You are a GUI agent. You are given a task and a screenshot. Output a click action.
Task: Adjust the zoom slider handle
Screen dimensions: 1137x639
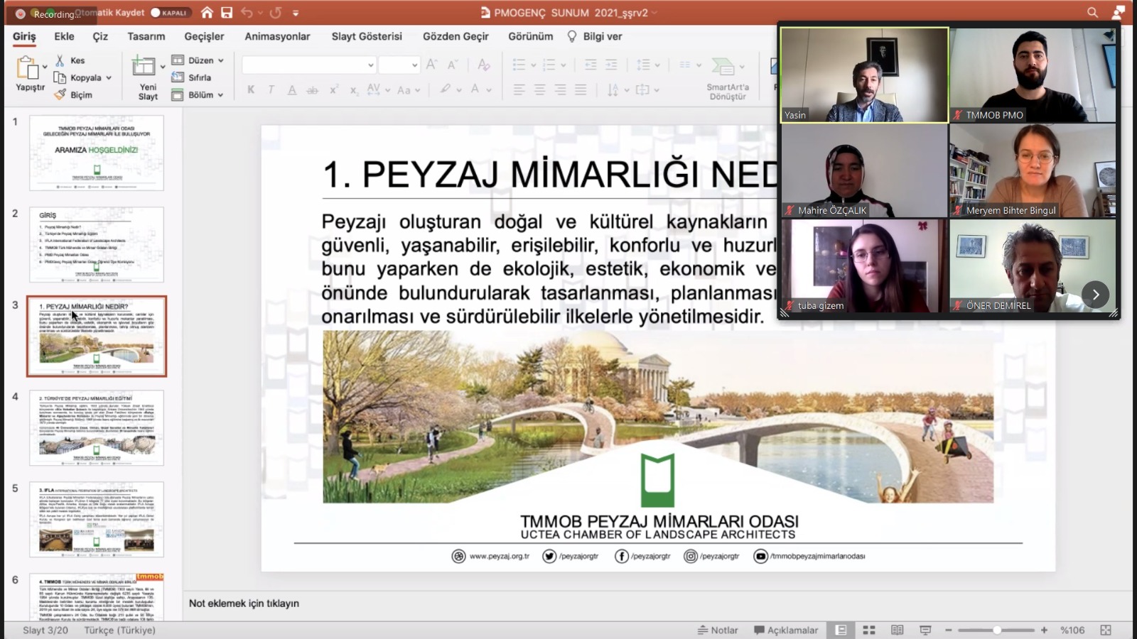(997, 630)
